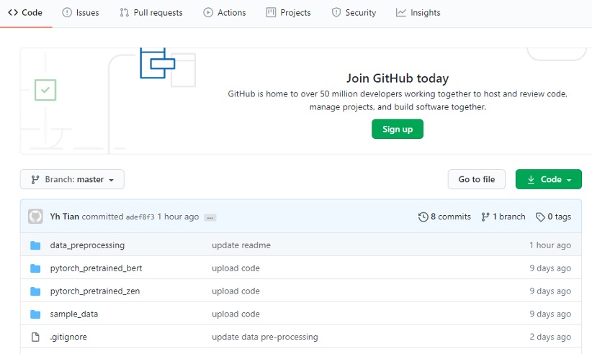
Task: Click the Issues circle icon
Action: tap(67, 13)
